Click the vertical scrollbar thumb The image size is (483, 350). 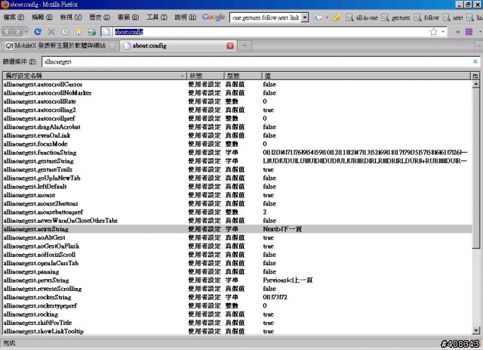476,168
